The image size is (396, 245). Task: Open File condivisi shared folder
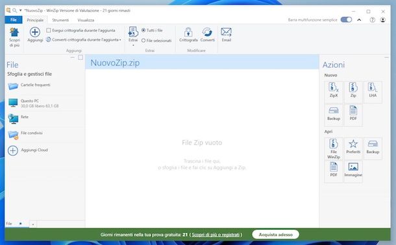[45, 135]
